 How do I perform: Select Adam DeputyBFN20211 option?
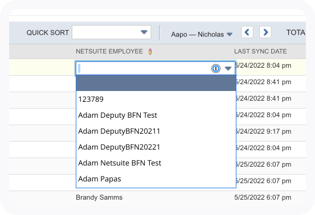tap(156, 131)
